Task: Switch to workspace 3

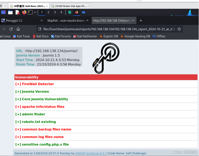Action: coord(55,12)
